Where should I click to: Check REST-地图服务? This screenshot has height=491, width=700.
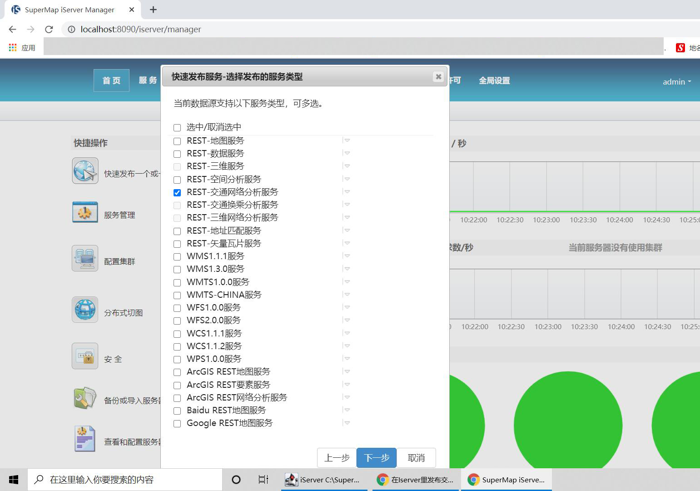tap(177, 141)
